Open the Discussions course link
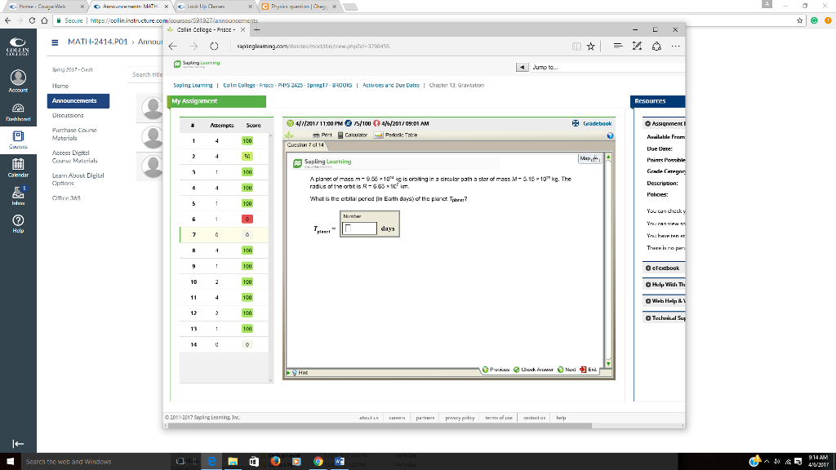Viewport: 836px width, 470px height. tap(69, 115)
